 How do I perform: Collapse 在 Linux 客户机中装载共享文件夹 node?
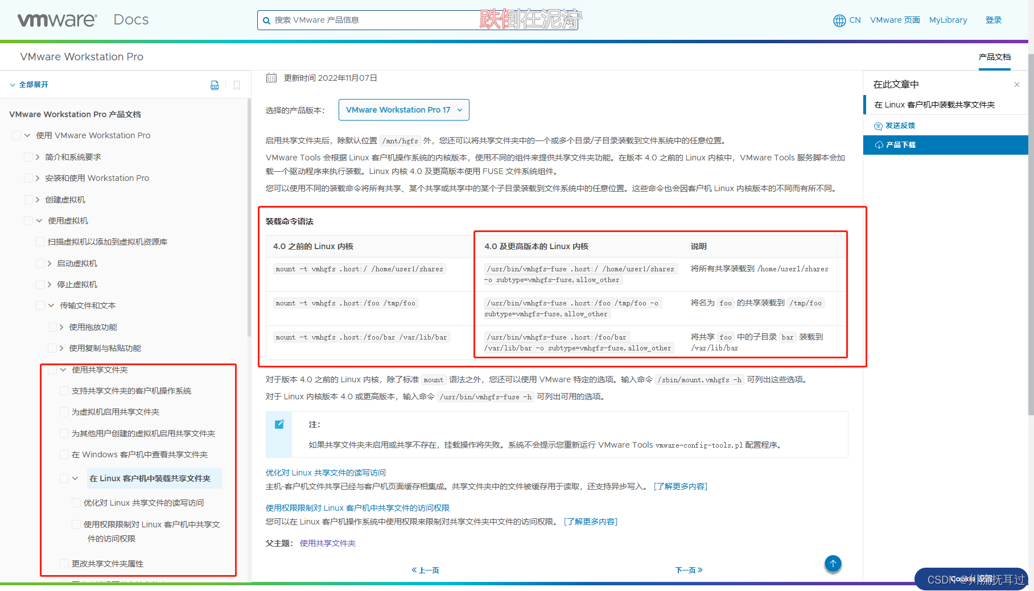pyautogui.click(x=75, y=478)
